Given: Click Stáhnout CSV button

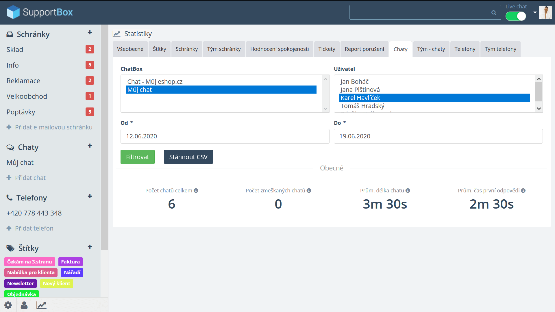Looking at the screenshot, I should click(188, 157).
